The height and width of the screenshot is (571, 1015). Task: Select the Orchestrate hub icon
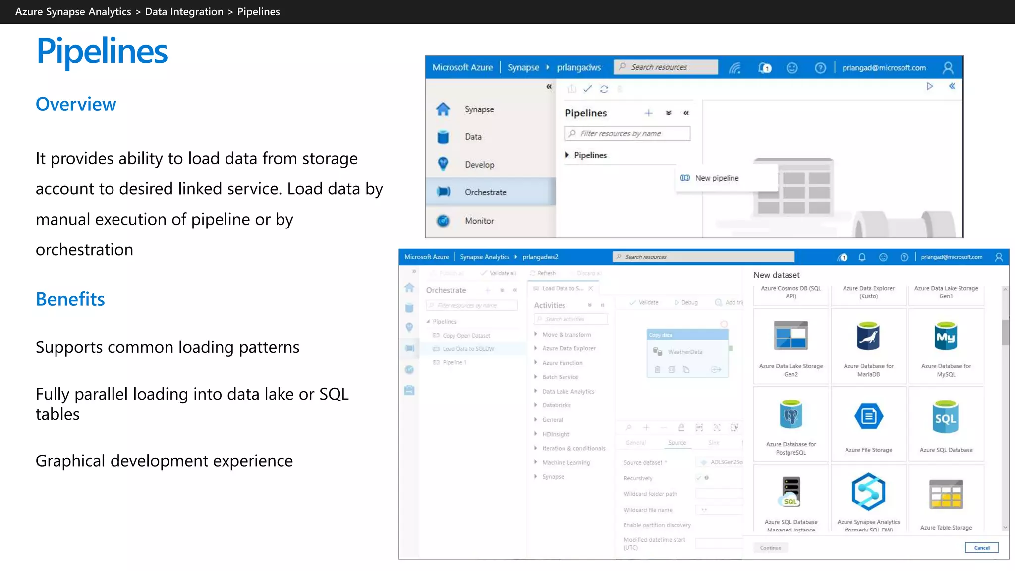pyautogui.click(x=443, y=192)
